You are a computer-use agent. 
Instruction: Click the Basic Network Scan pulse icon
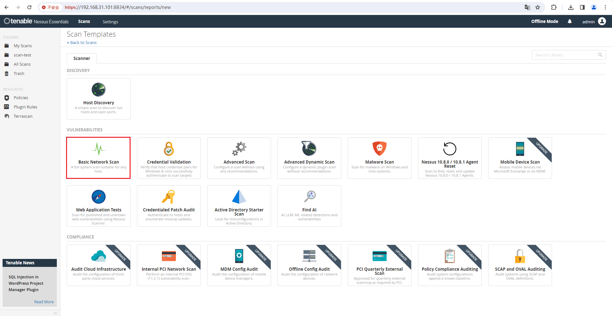pos(99,149)
